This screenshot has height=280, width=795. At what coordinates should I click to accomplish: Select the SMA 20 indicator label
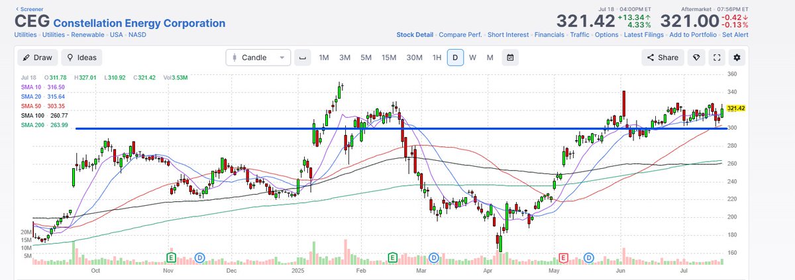click(x=43, y=97)
